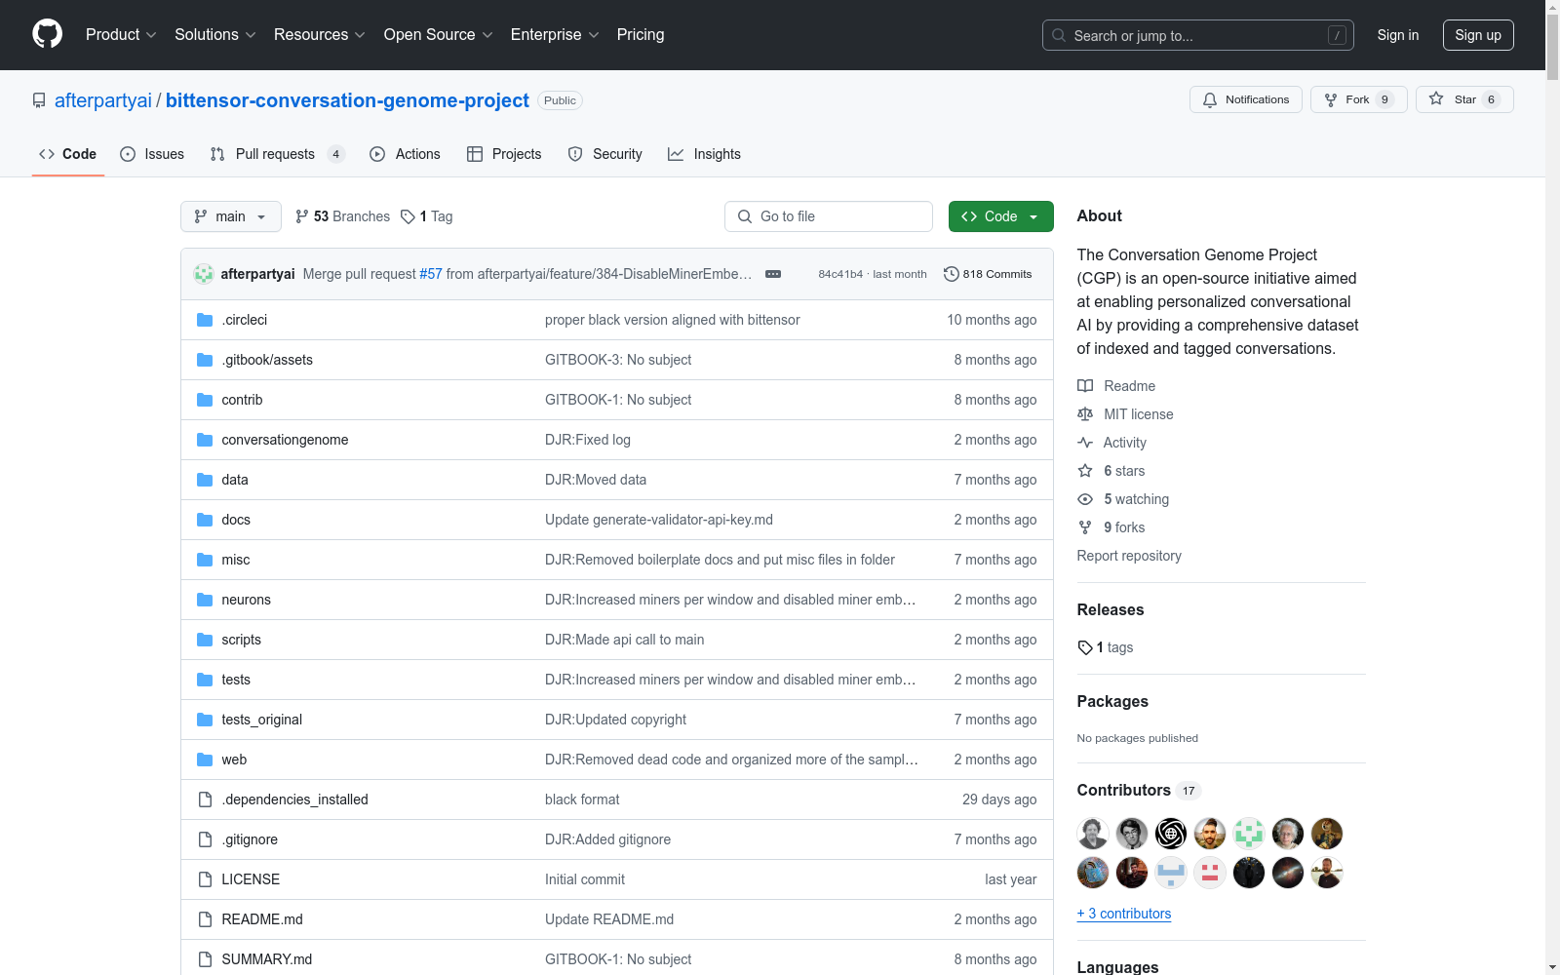Open 'Update generate-validator-api-key.md' commit

point(659,520)
